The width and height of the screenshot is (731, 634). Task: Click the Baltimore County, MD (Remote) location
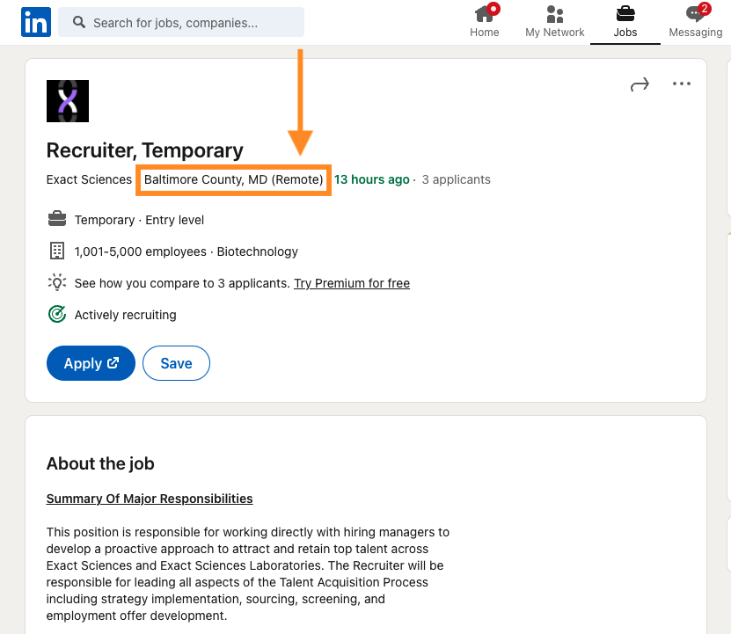click(234, 179)
